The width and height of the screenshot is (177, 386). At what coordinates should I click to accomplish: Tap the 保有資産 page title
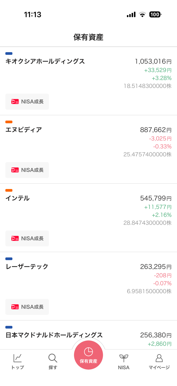pos(88,37)
